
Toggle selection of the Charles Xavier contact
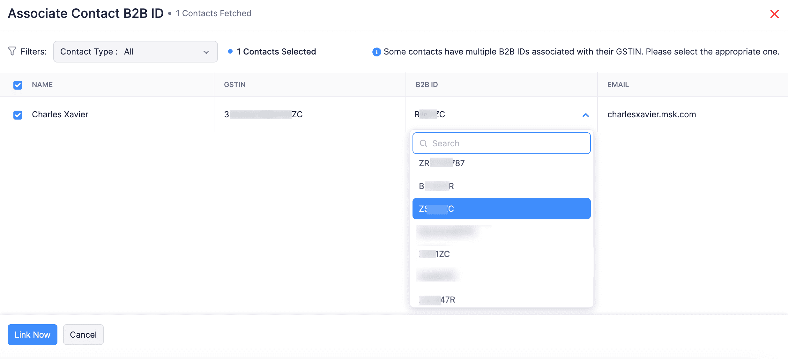click(18, 115)
